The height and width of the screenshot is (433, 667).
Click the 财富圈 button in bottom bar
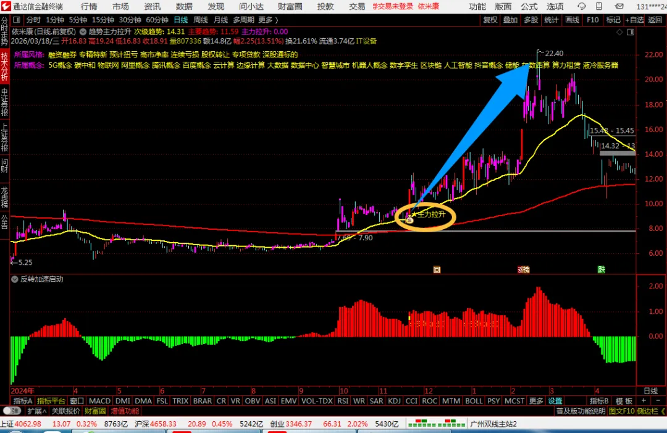pyautogui.click(x=95, y=411)
